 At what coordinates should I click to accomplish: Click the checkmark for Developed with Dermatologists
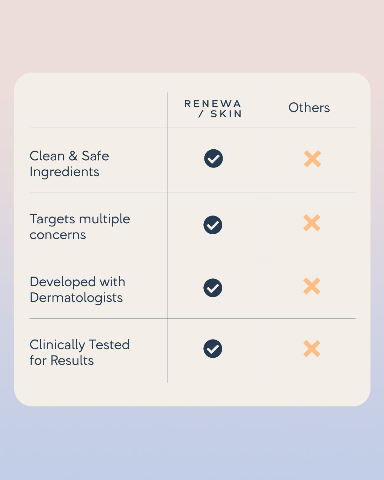[x=213, y=288]
